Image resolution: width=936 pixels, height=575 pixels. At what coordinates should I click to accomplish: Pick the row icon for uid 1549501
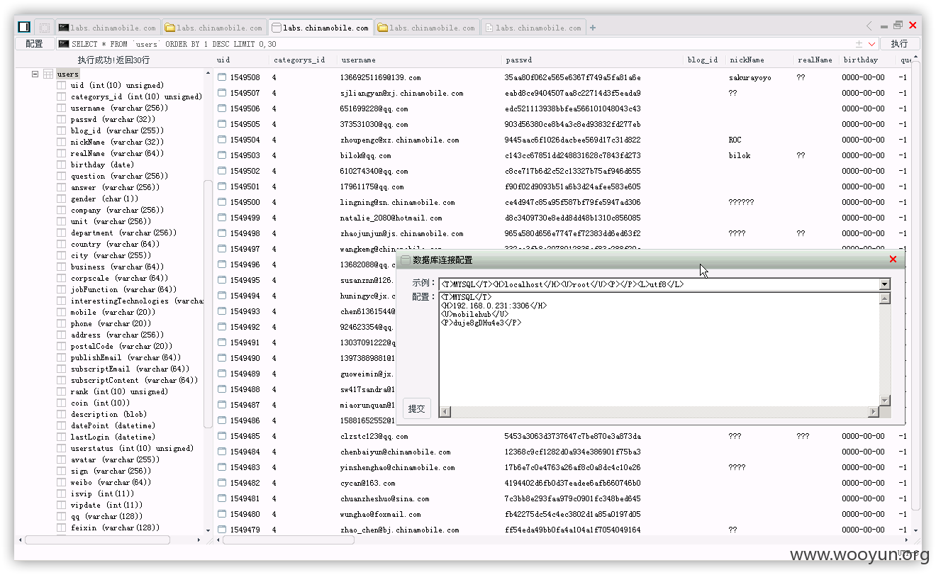coord(222,186)
